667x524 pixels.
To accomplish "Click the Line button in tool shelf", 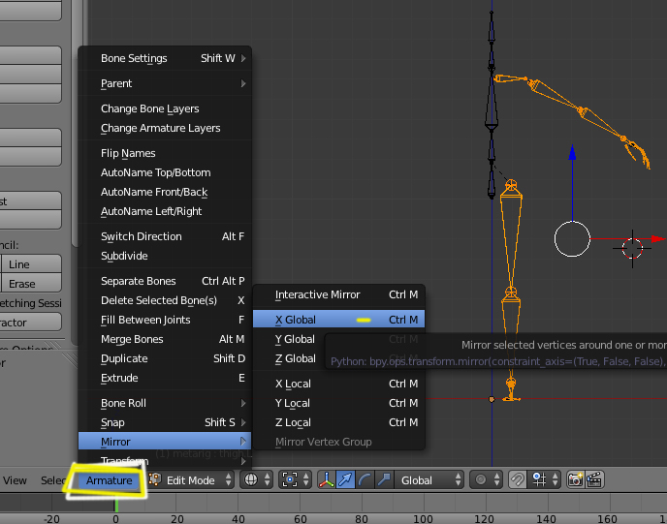I will tap(31, 264).
